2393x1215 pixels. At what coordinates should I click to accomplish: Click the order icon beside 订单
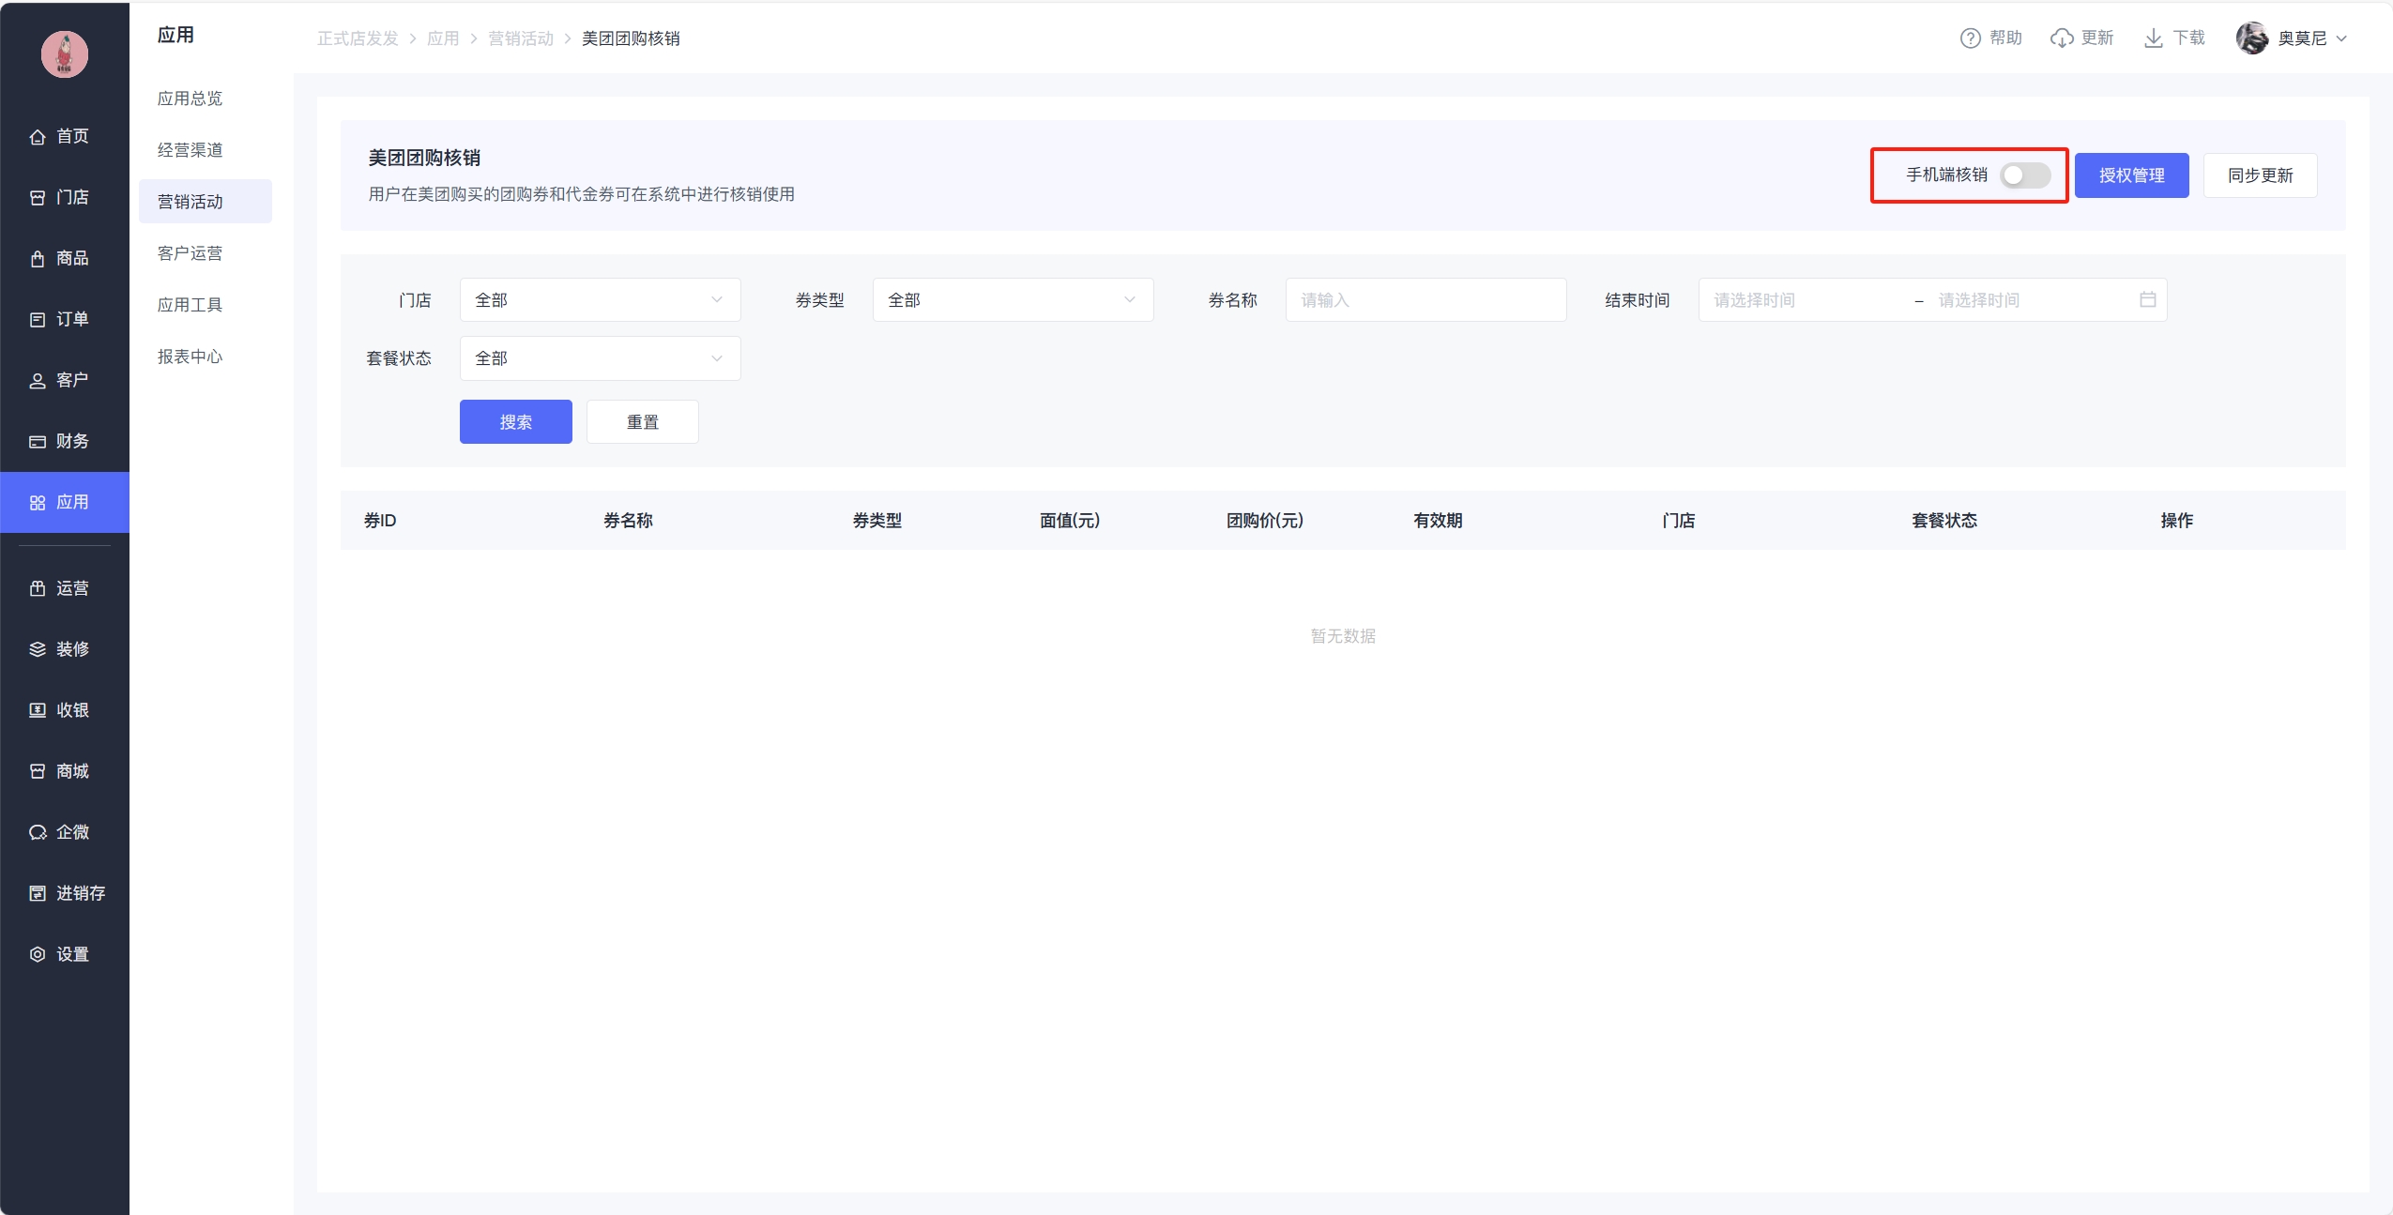click(x=38, y=320)
